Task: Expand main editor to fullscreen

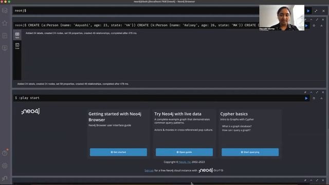Action: 316,11
